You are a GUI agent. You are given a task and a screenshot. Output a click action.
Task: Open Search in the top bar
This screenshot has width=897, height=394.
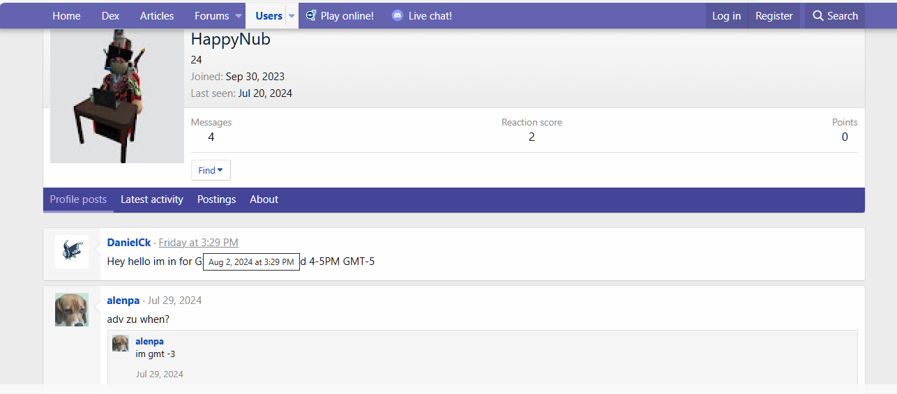(835, 15)
